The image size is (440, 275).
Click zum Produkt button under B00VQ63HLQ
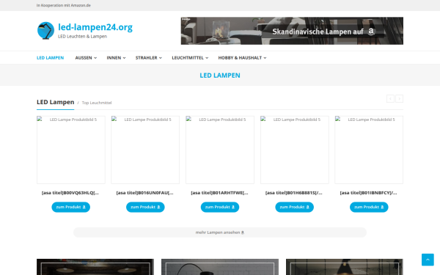pyautogui.click(x=70, y=207)
